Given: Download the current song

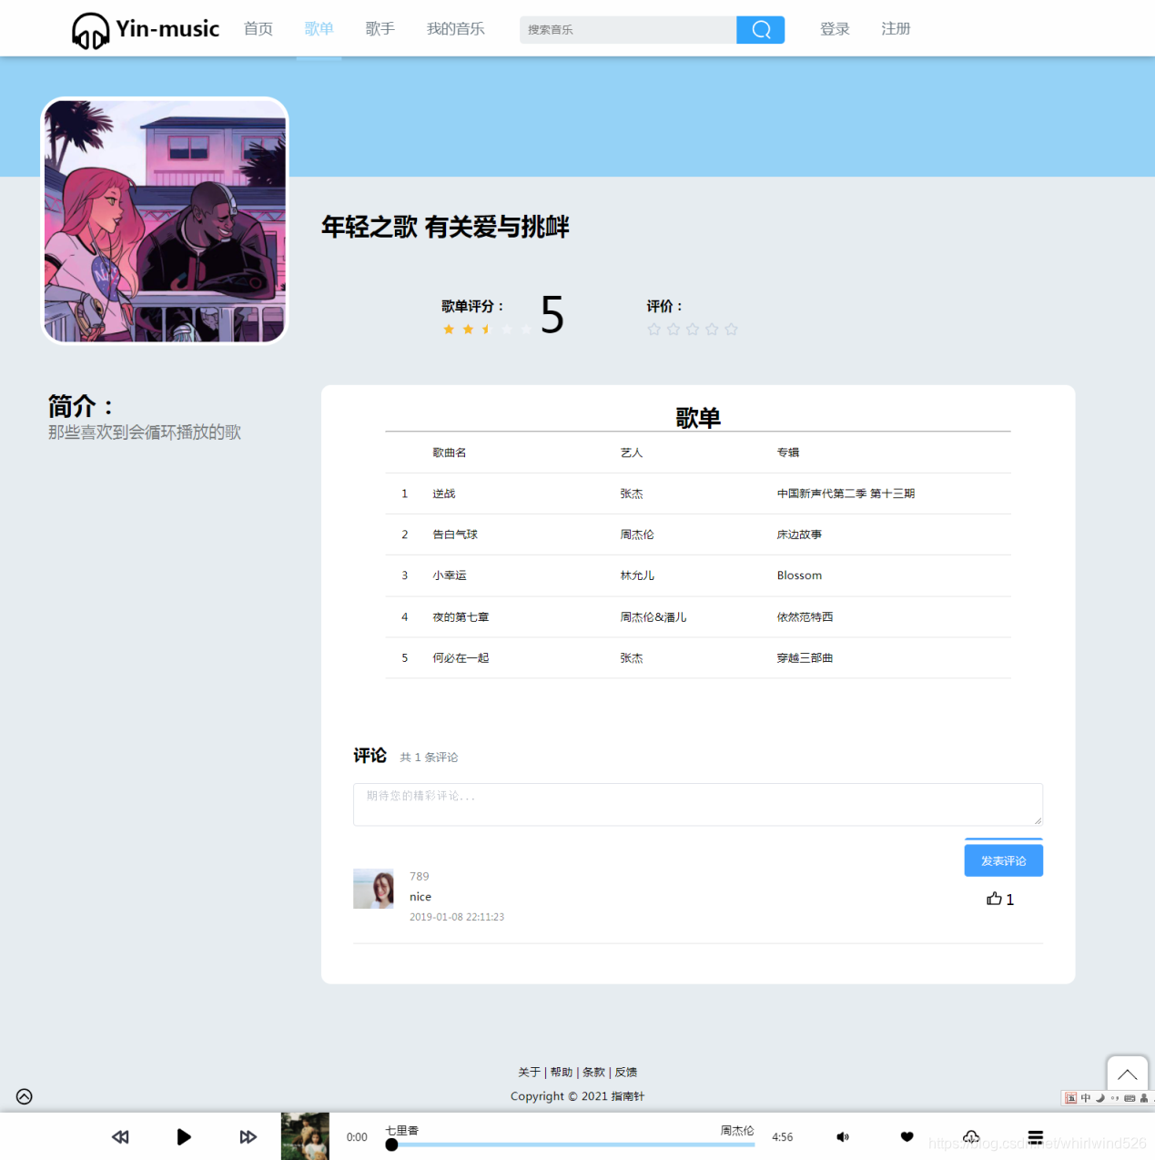Looking at the screenshot, I should point(971,1136).
